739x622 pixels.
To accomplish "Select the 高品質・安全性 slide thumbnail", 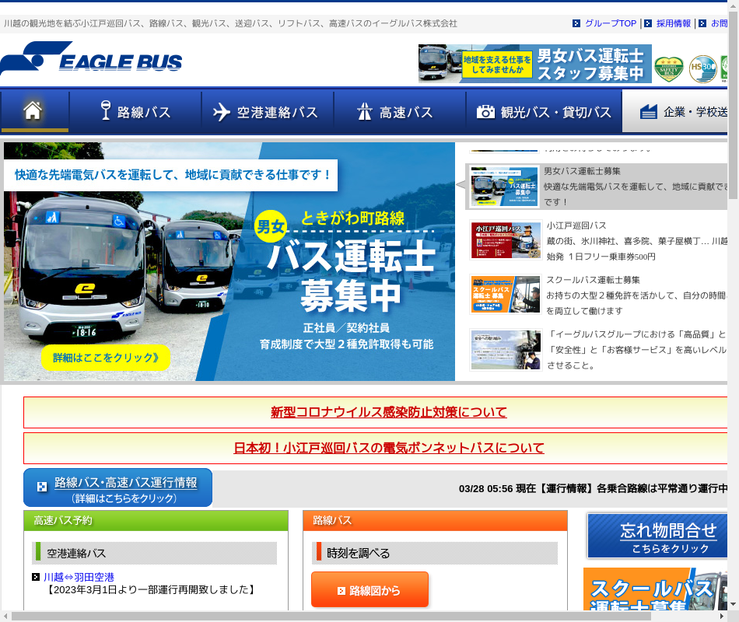I will click(x=505, y=350).
